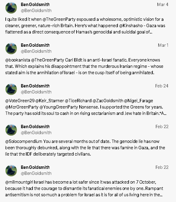The width and height of the screenshot is (176, 202).
Task: Open the @Solocompendium mention
Action: (24, 141)
